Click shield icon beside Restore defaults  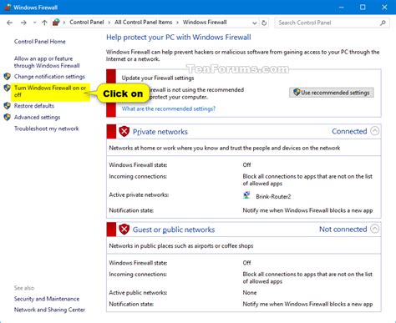[x=8, y=106]
